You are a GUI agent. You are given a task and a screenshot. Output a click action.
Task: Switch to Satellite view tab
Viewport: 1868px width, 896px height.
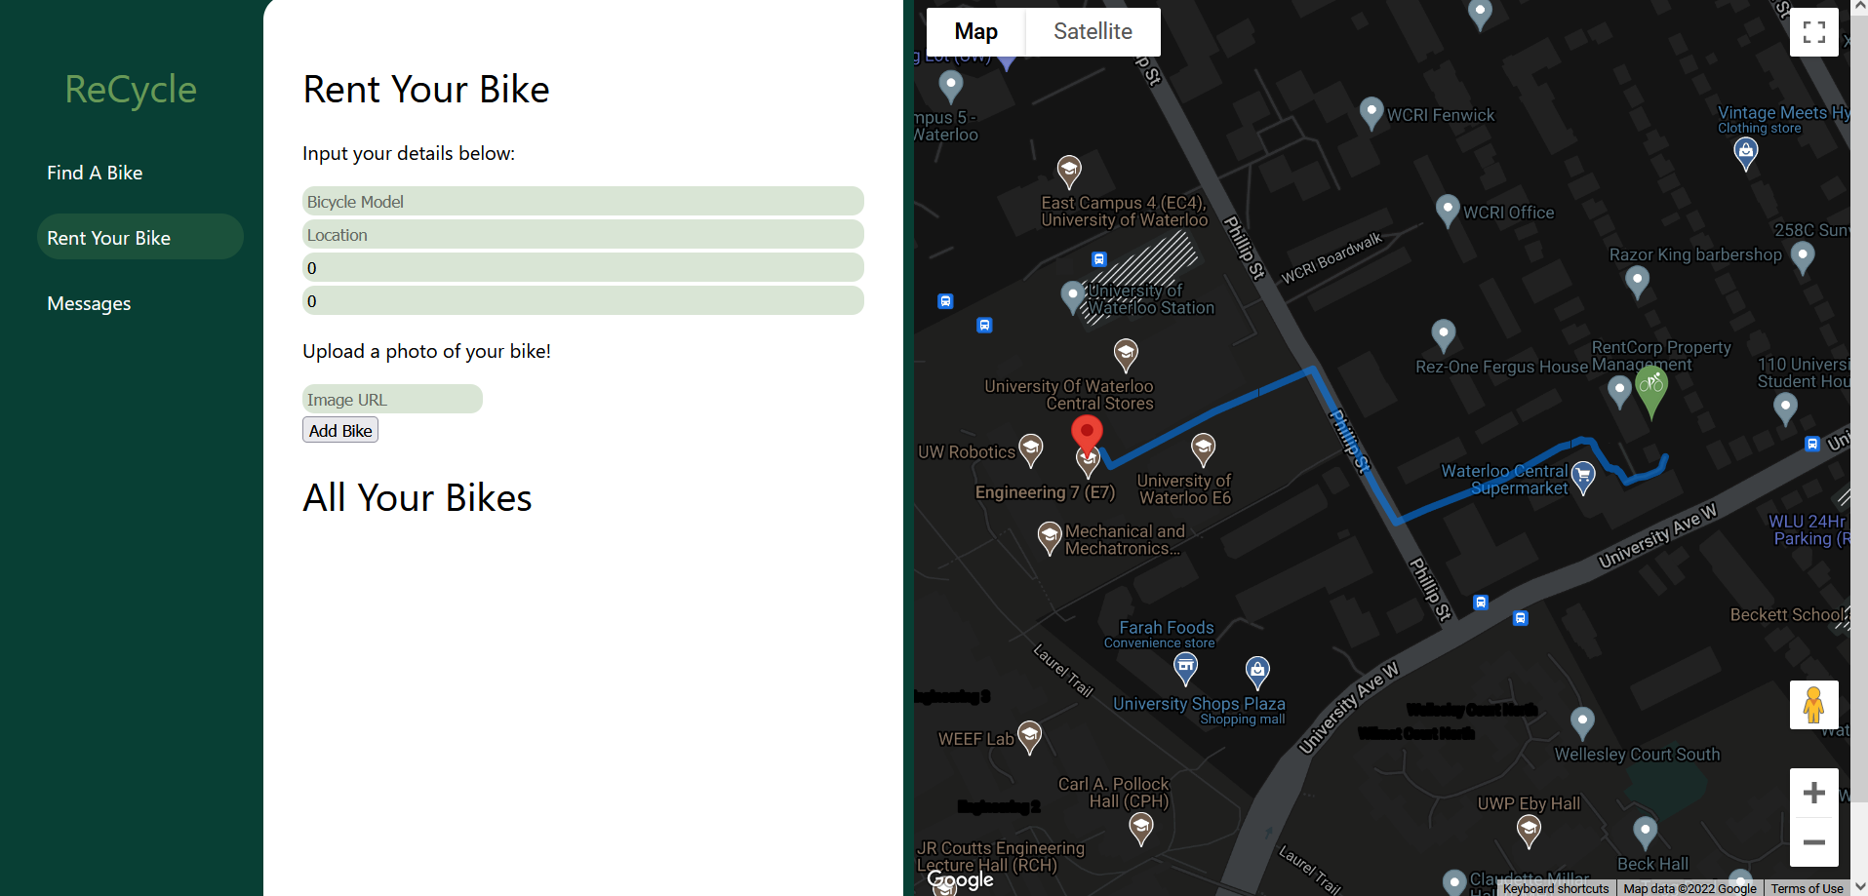(1093, 32)
